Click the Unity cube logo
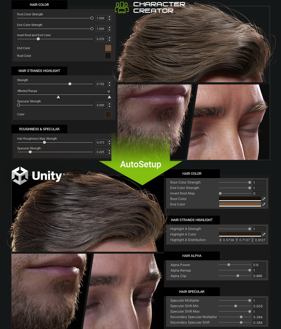This screenshot has height=329, width=281. 20,176
